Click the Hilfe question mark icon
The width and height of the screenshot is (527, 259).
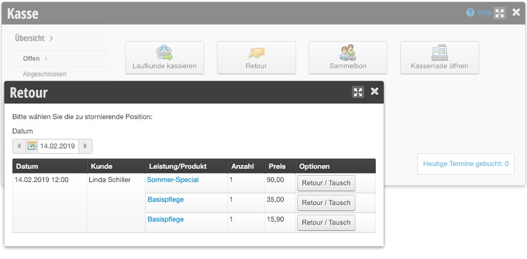[470, 13]
